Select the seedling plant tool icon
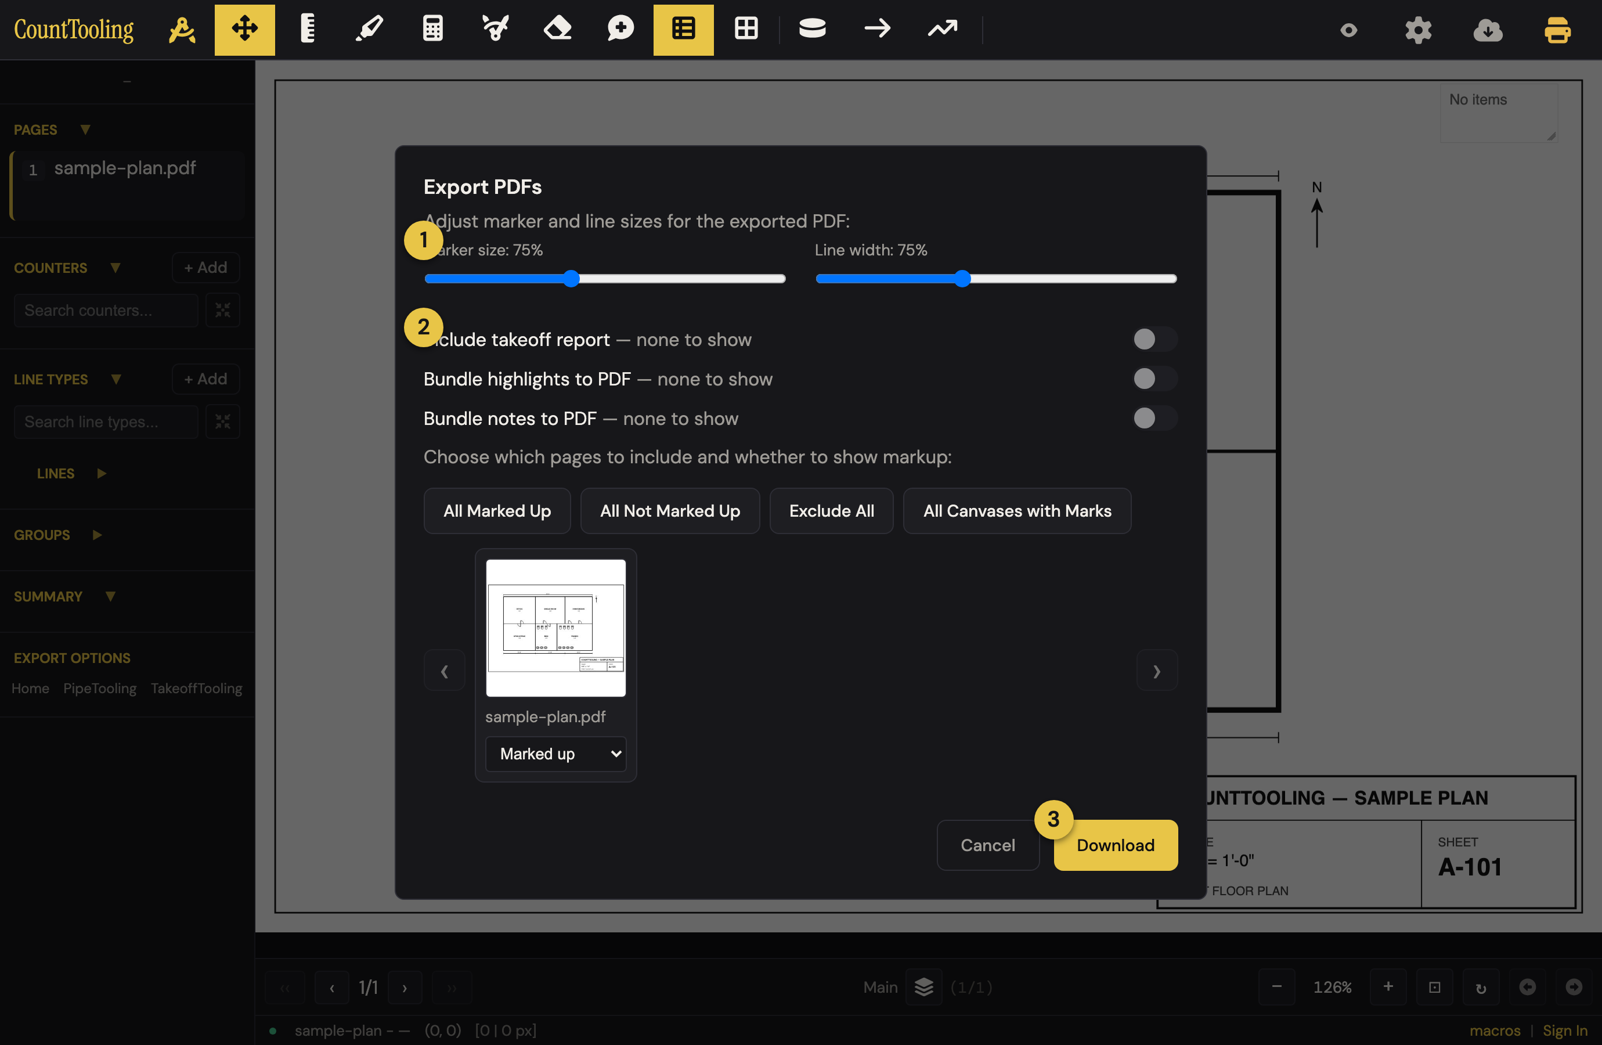Screen dimensions: 1602x1045 (496, 30)
